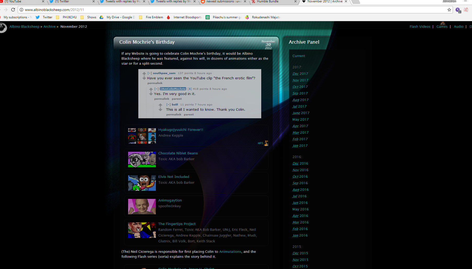Open the Rokudenashi Majuts bookmark
Viewport: 472px width, 269px height.
[263, 17]
